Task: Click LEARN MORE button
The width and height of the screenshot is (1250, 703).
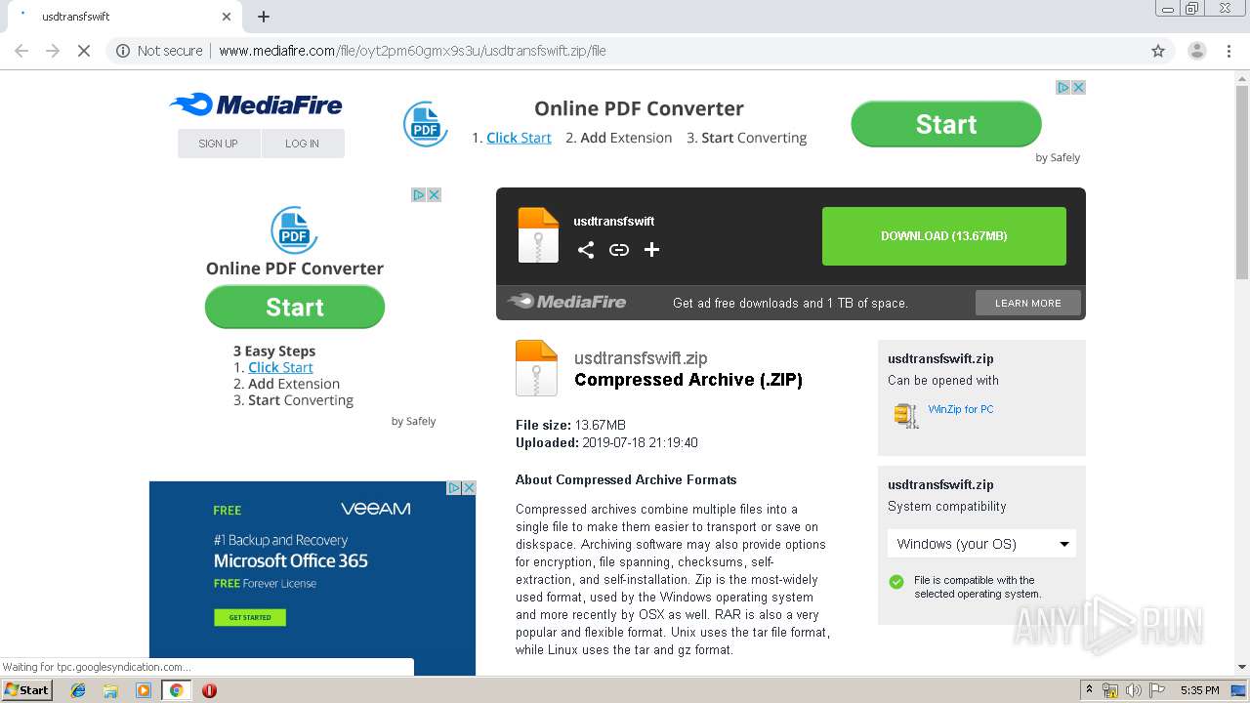Action: [1028, 303]
